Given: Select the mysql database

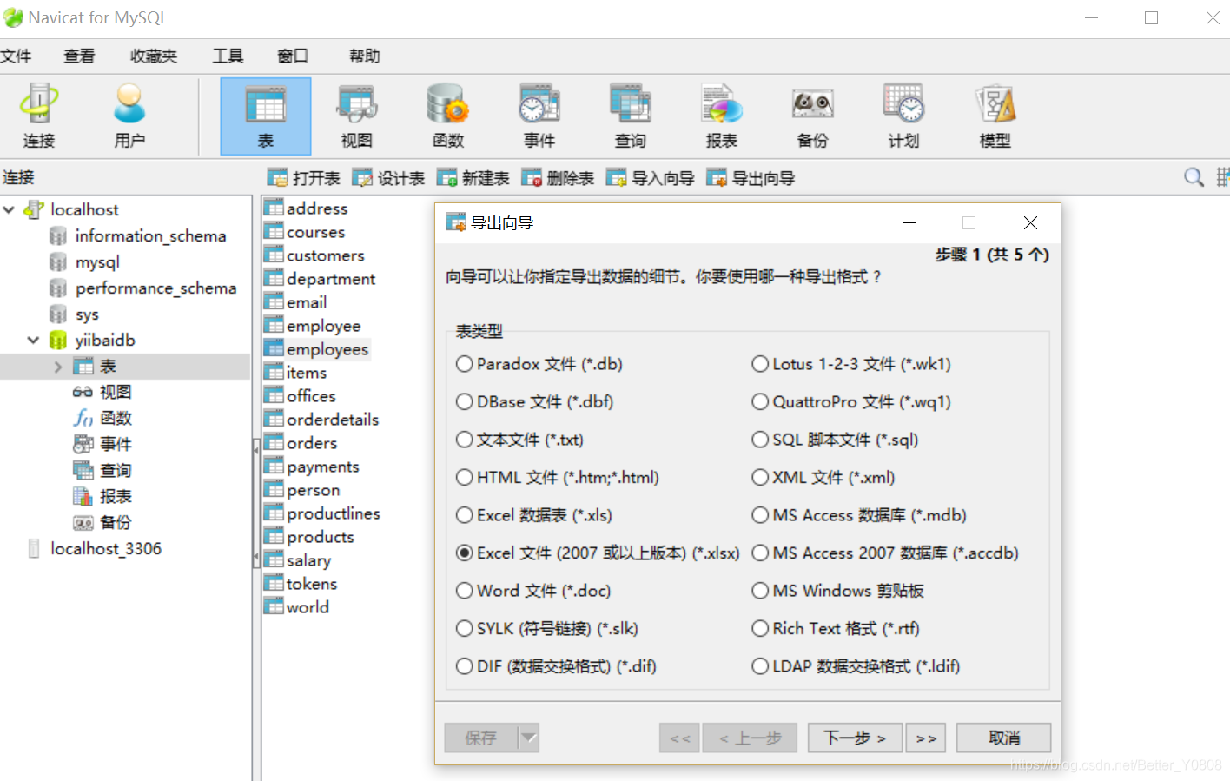Looking at the screenshot, I should pos(85,261).
